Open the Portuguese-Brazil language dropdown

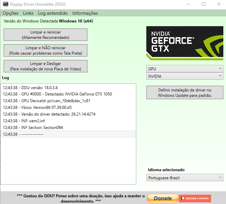click(184, 178)
